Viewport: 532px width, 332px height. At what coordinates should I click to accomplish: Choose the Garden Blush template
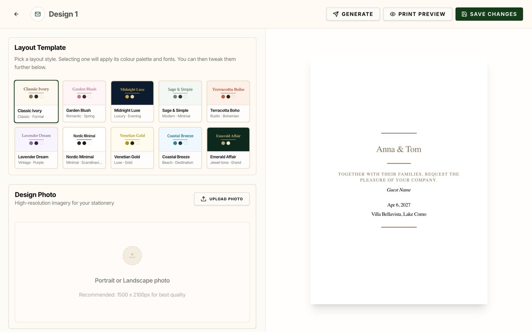(84, 101)
